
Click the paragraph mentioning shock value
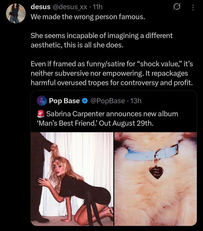click(x=112, y=73)
